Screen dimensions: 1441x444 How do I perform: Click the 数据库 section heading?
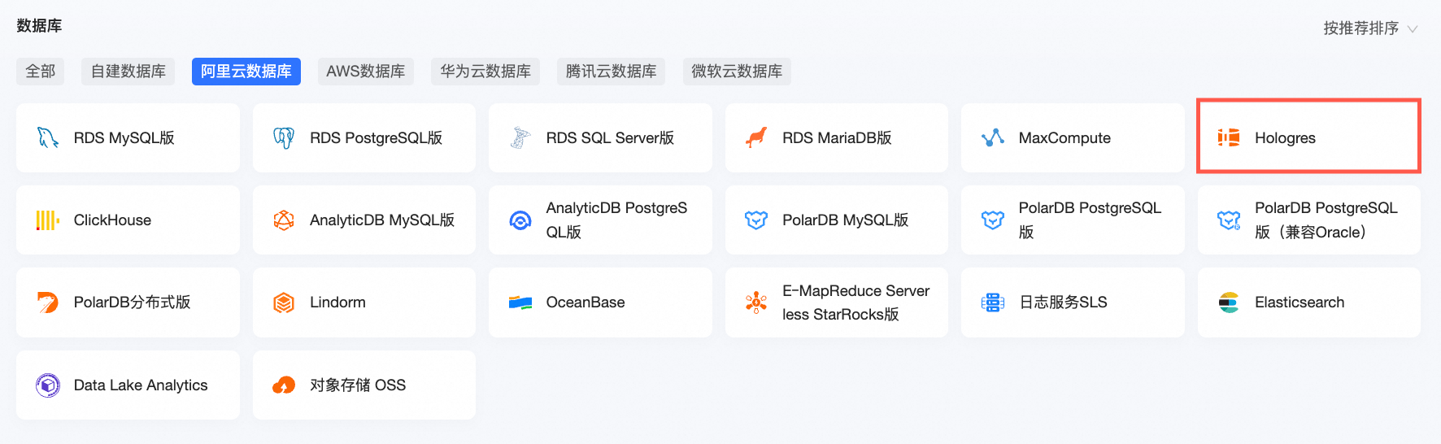[39, 26]
